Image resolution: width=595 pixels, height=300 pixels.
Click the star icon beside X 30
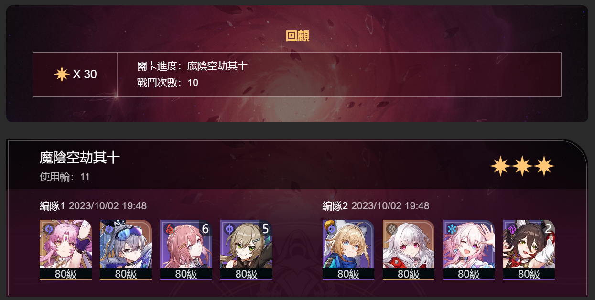tap(62, 75)
